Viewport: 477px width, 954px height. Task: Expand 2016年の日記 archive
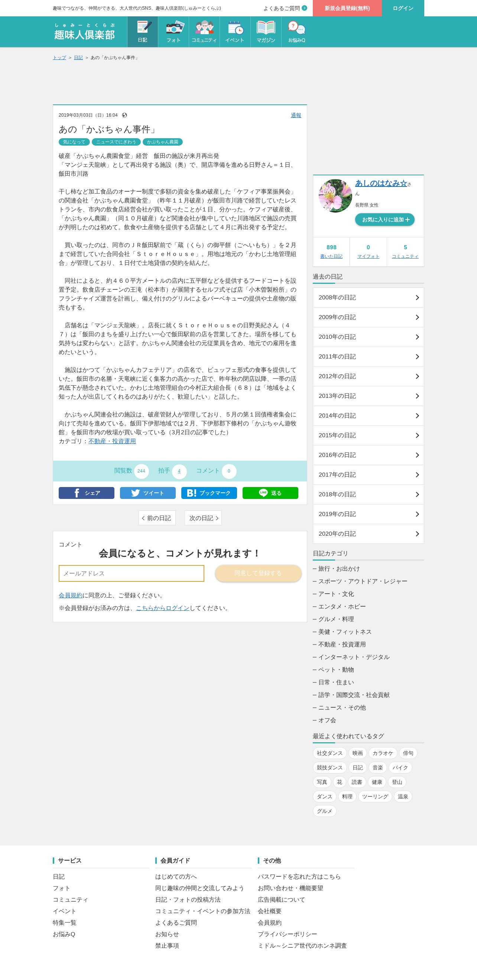[x=369, y=455]
